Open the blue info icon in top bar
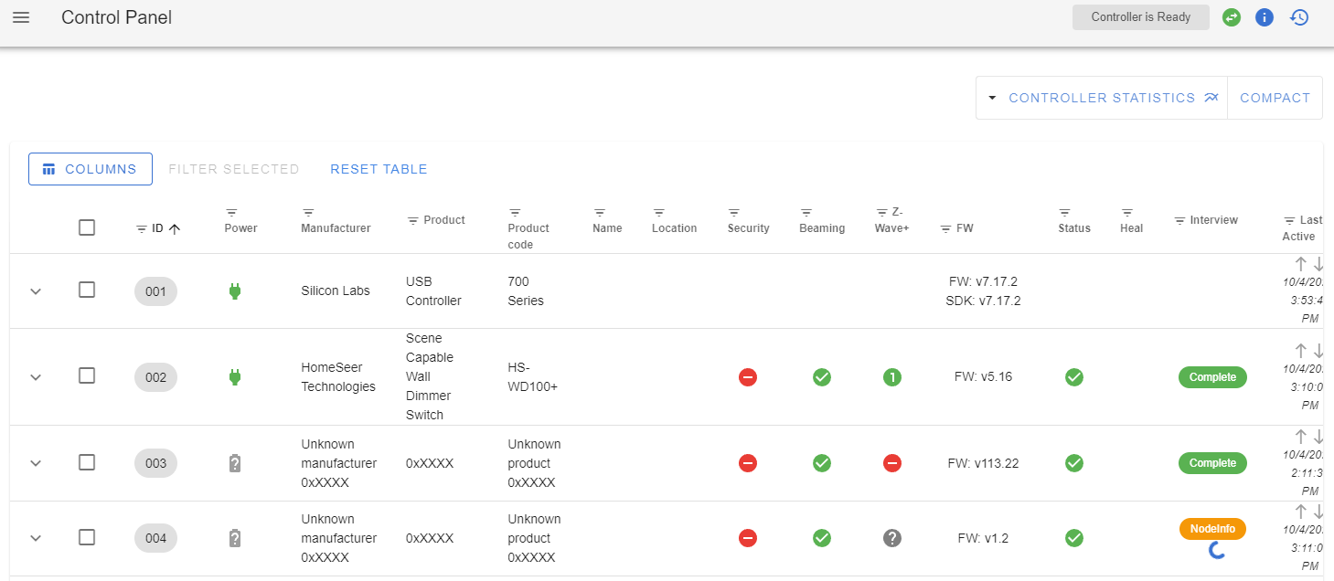Image resolution: width=1334 pixels, height=581 pixels. (1265, 16)
